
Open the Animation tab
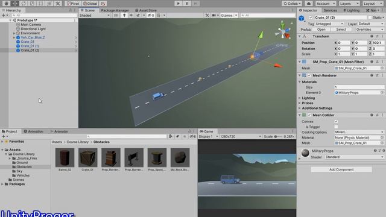pyautogui.click(x=34, y=131)
